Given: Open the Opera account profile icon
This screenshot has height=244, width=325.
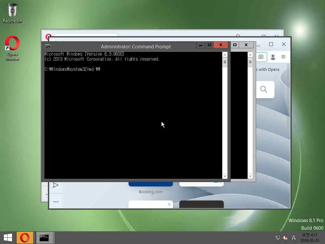Looking at the screenshot, I should [273, 57].
